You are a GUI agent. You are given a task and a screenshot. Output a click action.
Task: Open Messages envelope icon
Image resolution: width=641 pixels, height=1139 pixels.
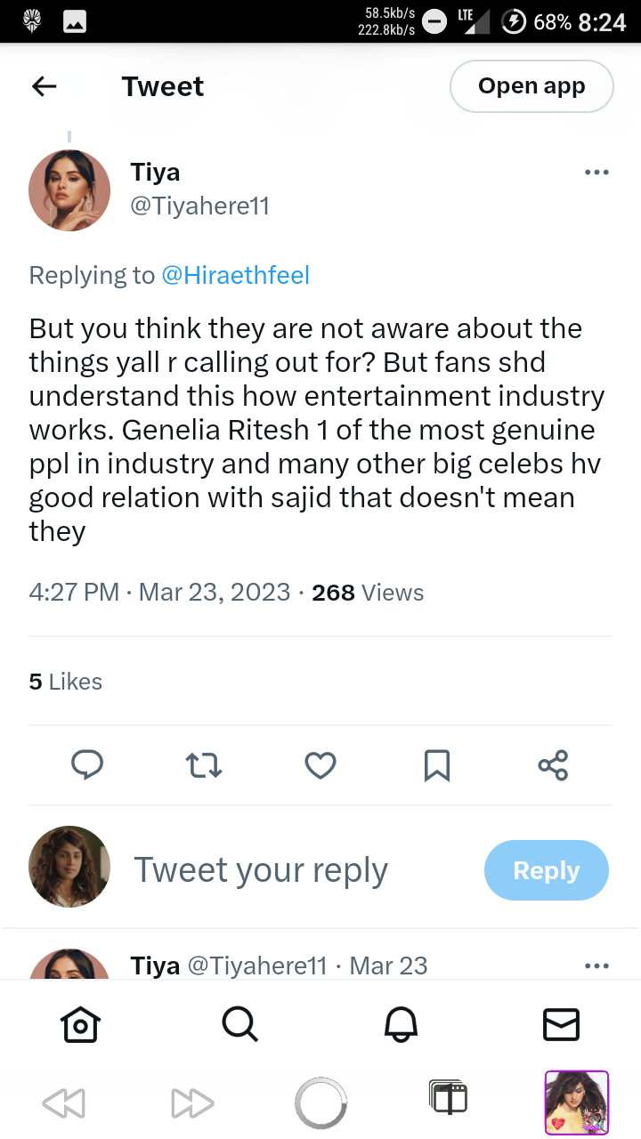pos(561,1024)
